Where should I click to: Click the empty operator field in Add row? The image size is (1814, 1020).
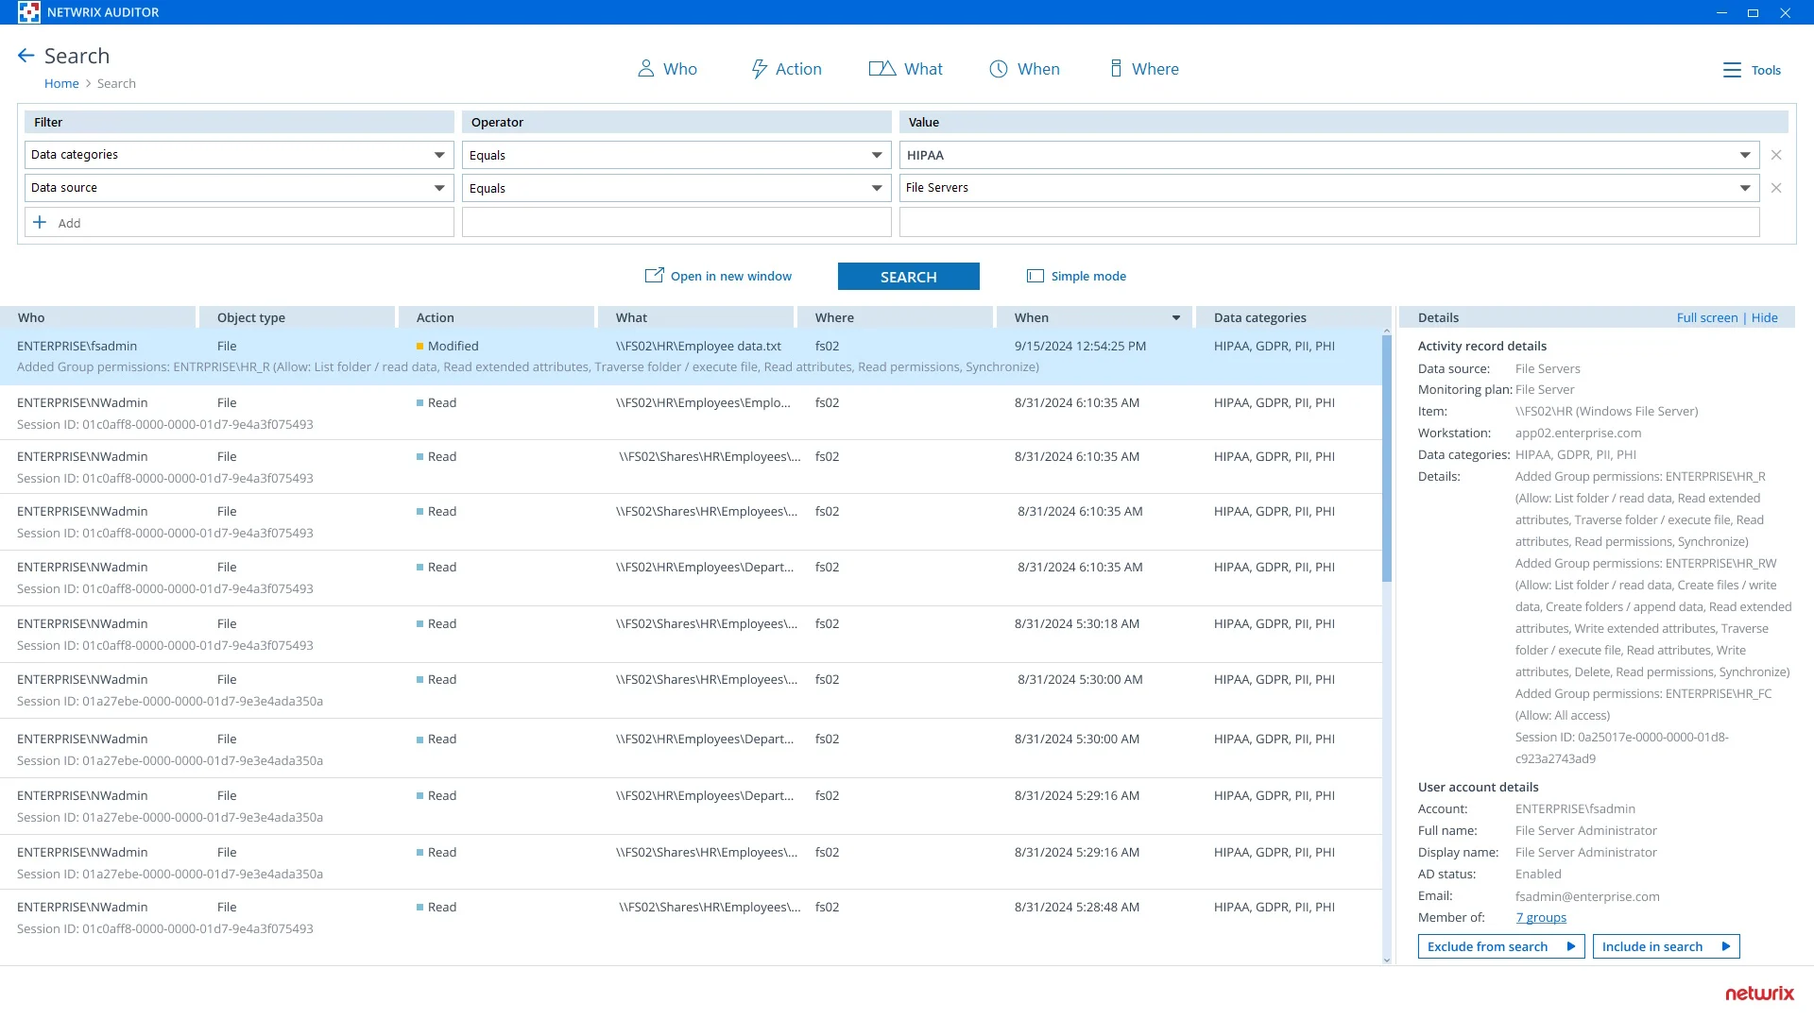[x=676, y=222]
